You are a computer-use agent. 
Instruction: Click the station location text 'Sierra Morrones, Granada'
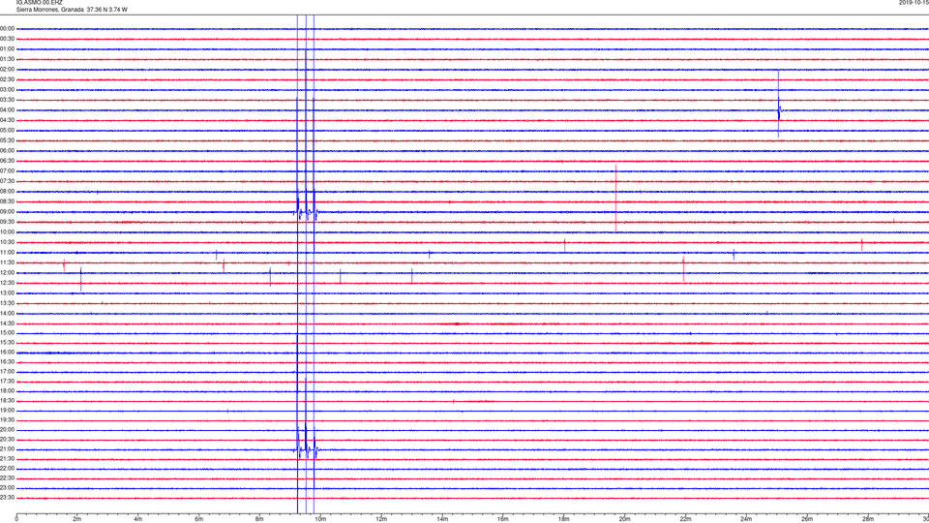pos(49,10)
